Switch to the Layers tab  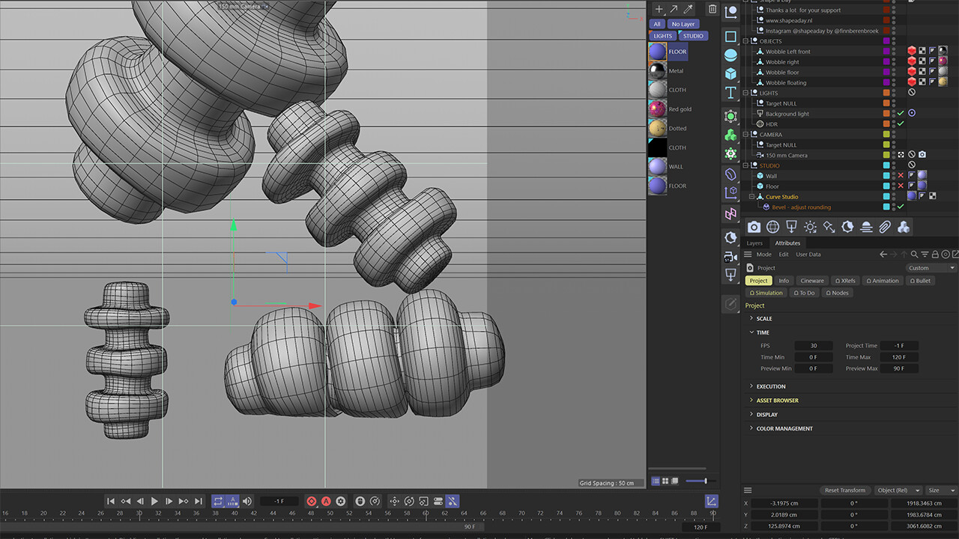tap(754, 243)
